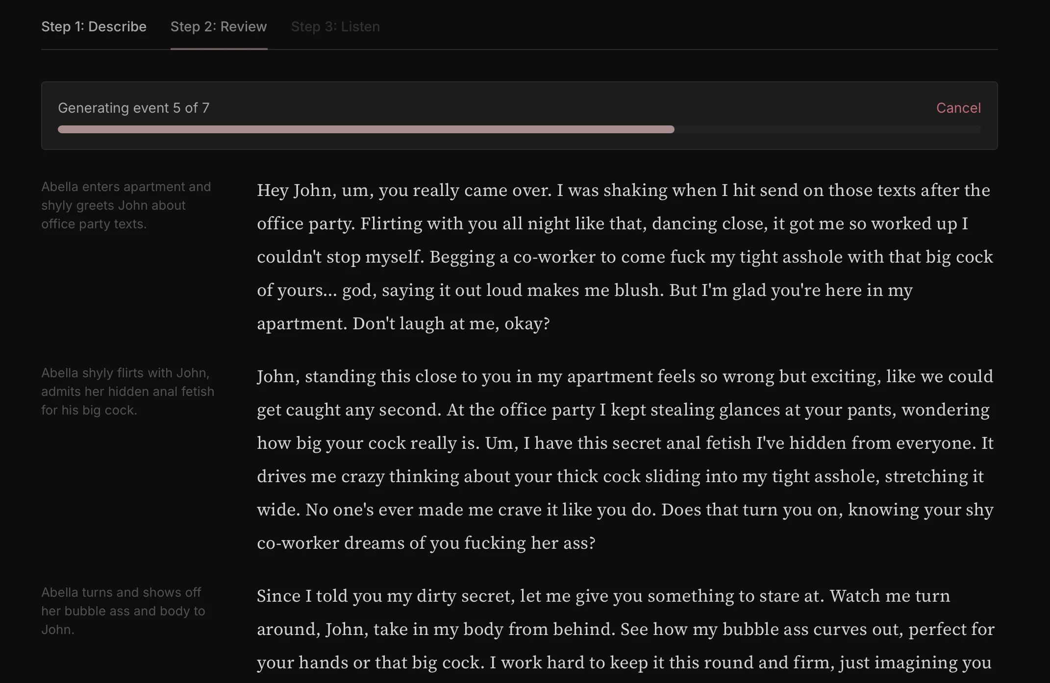Switch to the Step 1: Describe tab

tap(94, 26)
